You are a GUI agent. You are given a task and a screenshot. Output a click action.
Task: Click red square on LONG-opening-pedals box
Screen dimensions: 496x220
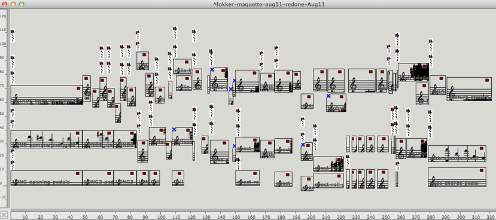click(x=78, y=173)
